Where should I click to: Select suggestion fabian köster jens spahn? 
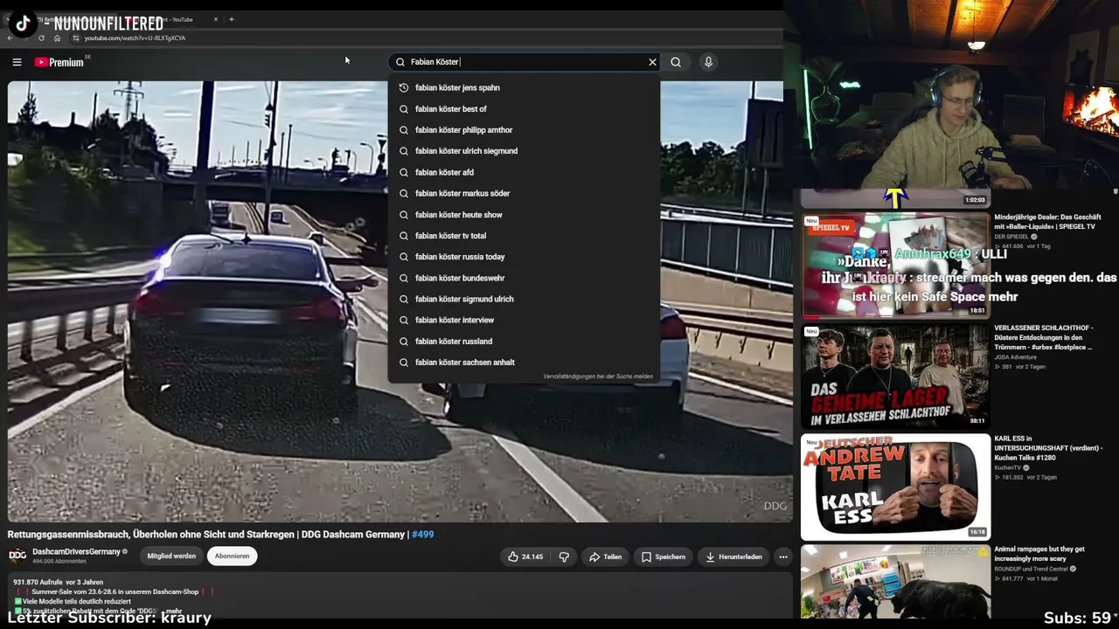point(525,87)
